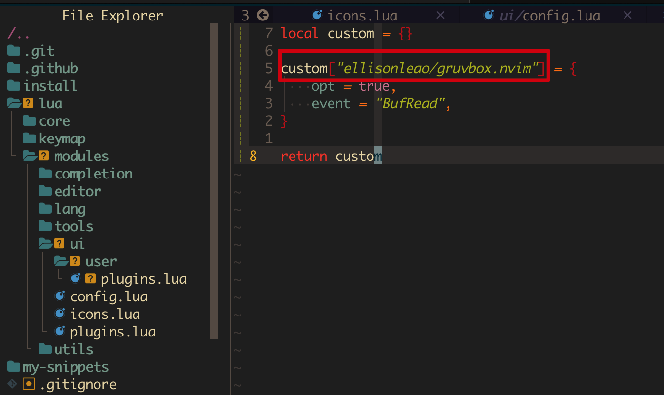Click the Lua icon on the icons.lua tab
The width and height of the screenshot is (664, 395).
tap(317, 15)
